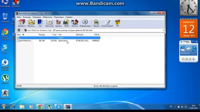Sort file list by Сжат column
Viewport: 200px width, 112px height.
54,35
